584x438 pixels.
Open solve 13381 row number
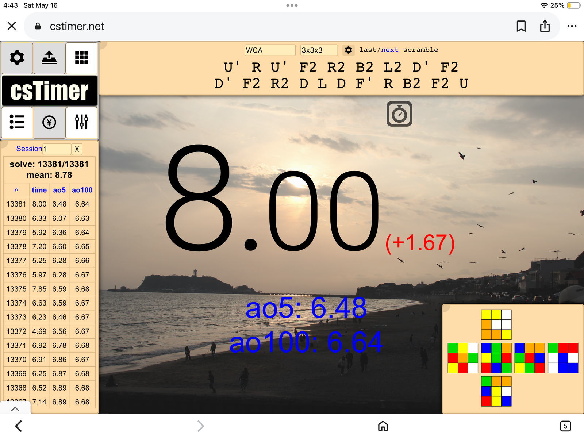(16, 204)
